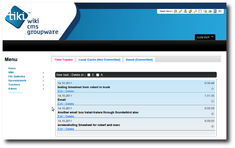This screenshot has height=148, width=235.
Task: Open TimeSheet menu item in sidebar
Action: [15, 93]
